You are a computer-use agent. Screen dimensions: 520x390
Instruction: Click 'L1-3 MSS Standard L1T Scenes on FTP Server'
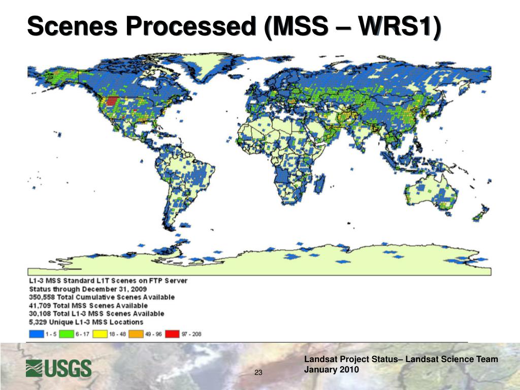(108, 280)
